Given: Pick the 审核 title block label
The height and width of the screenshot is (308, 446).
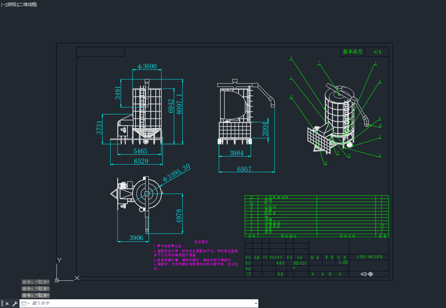Looking at the screenshot, I should pyautogui.click(x=248, y=269).
